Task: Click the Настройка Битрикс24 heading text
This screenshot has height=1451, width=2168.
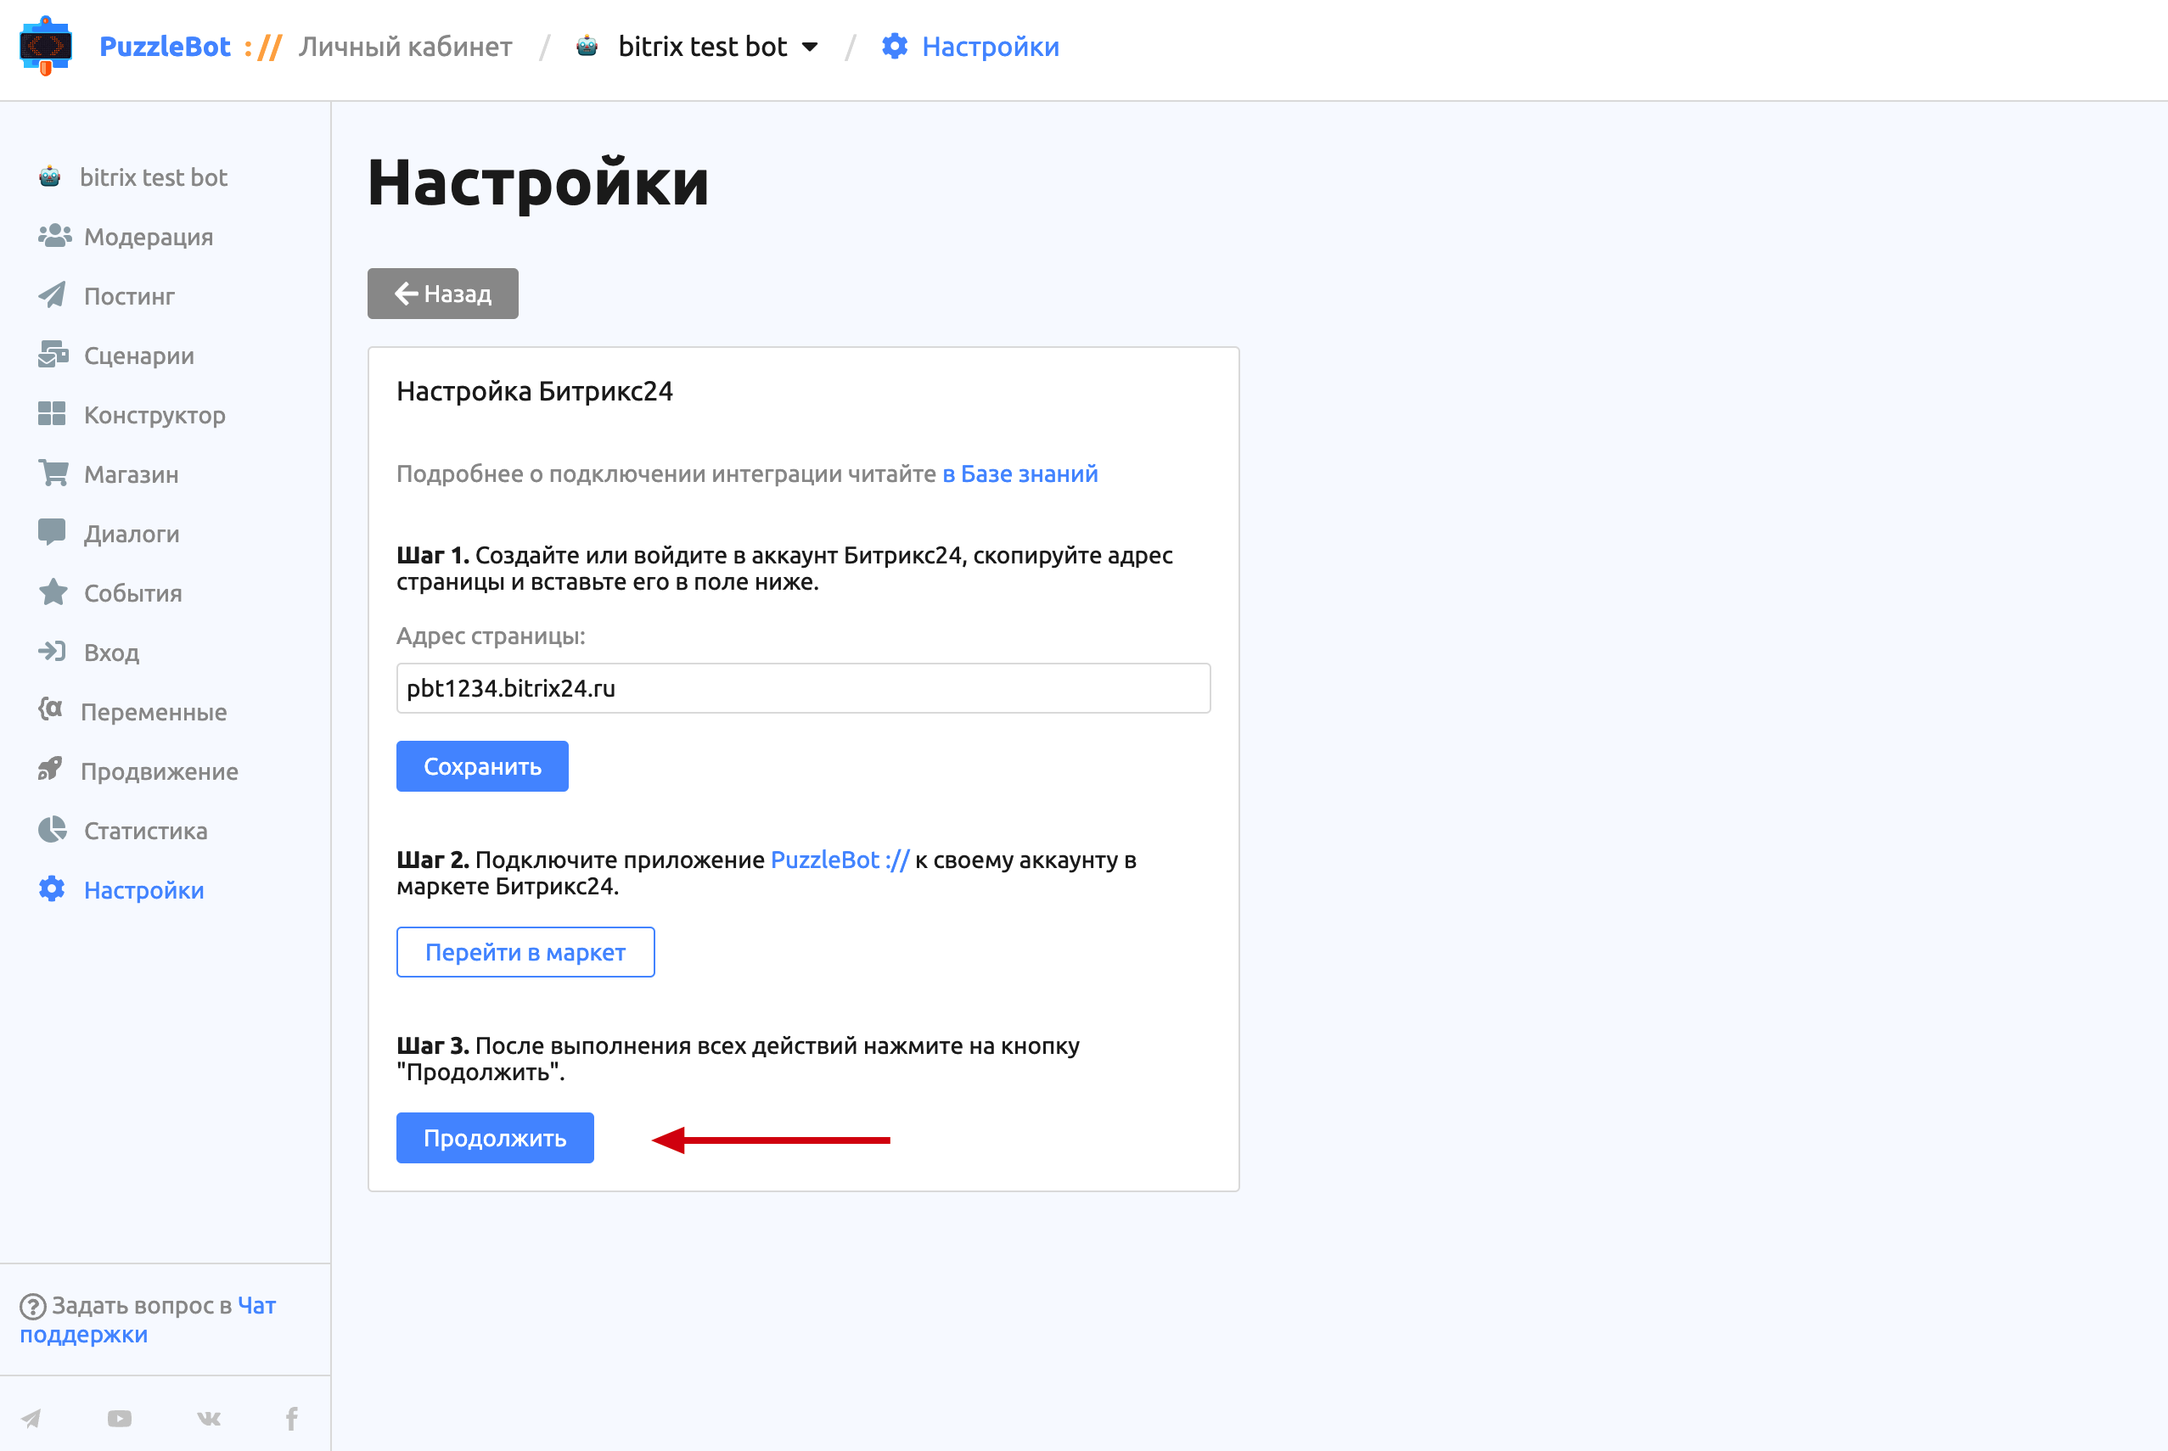Action: pos(534,390)
